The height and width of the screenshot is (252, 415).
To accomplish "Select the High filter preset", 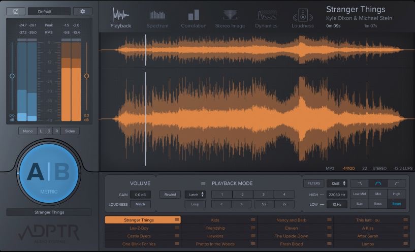I will [397, 194].
